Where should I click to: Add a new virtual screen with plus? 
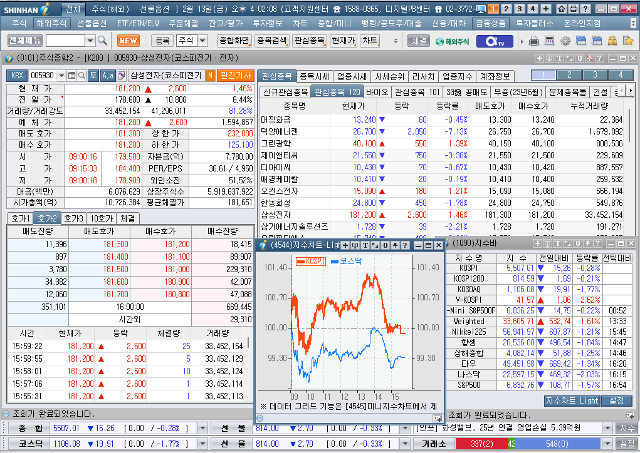click(546, 9)
